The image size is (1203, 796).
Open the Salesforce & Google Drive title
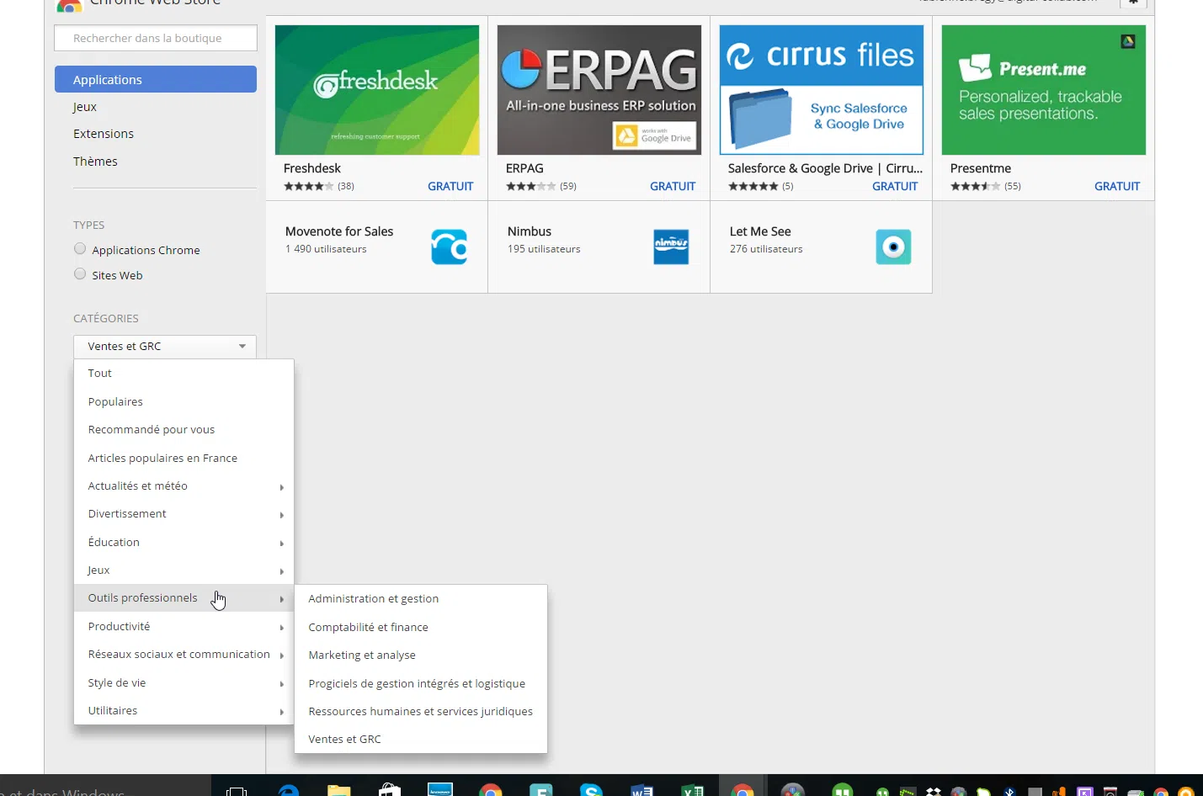825,168
